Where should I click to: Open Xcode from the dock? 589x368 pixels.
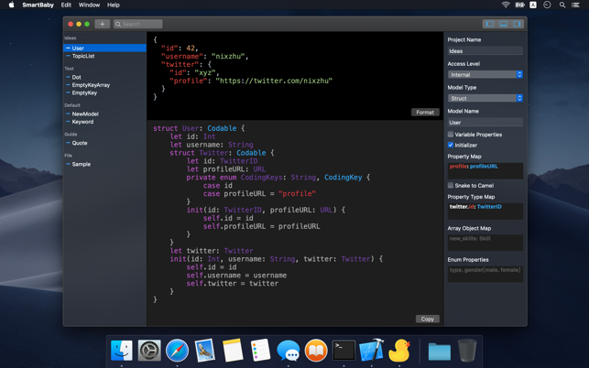pos(371,350)
